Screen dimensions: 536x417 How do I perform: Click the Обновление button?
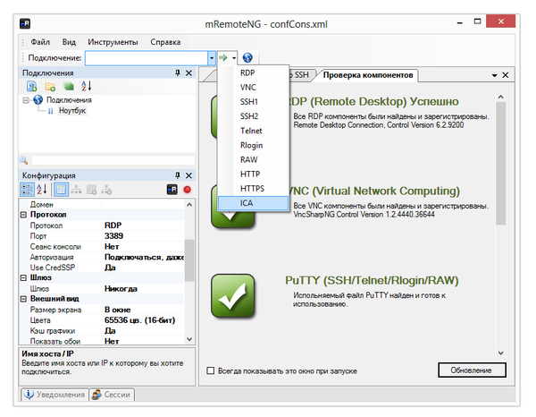tap(472, 370)
